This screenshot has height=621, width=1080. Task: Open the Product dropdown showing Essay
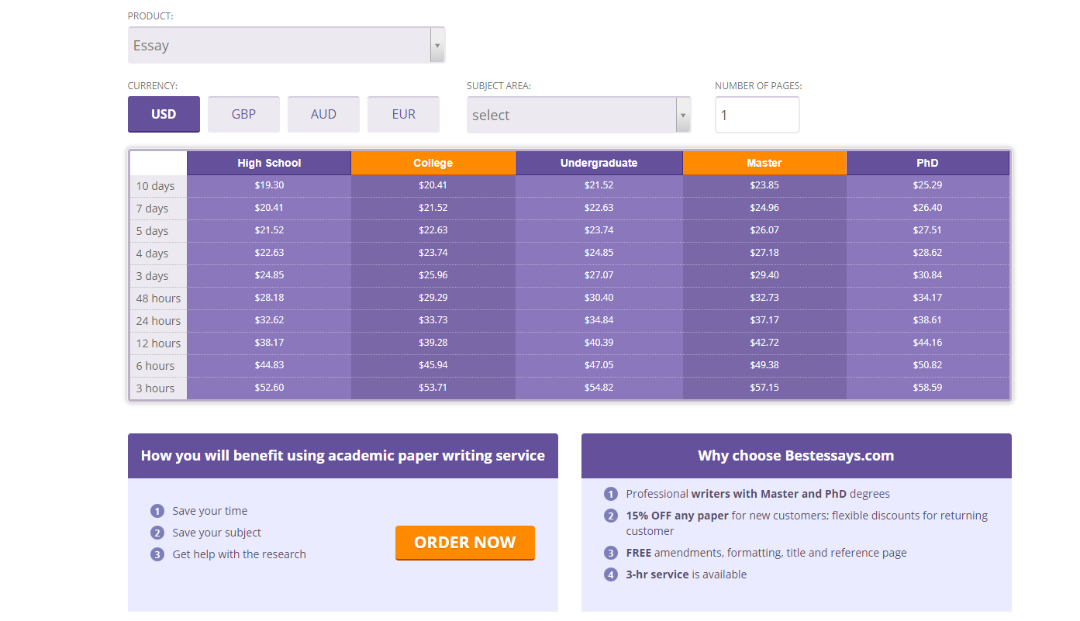click(x=286, y=45)
